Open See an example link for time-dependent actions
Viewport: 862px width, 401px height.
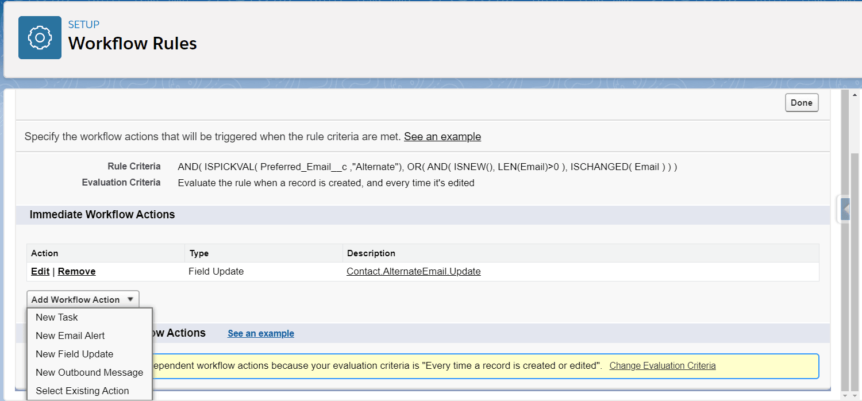tap(260, 333)
